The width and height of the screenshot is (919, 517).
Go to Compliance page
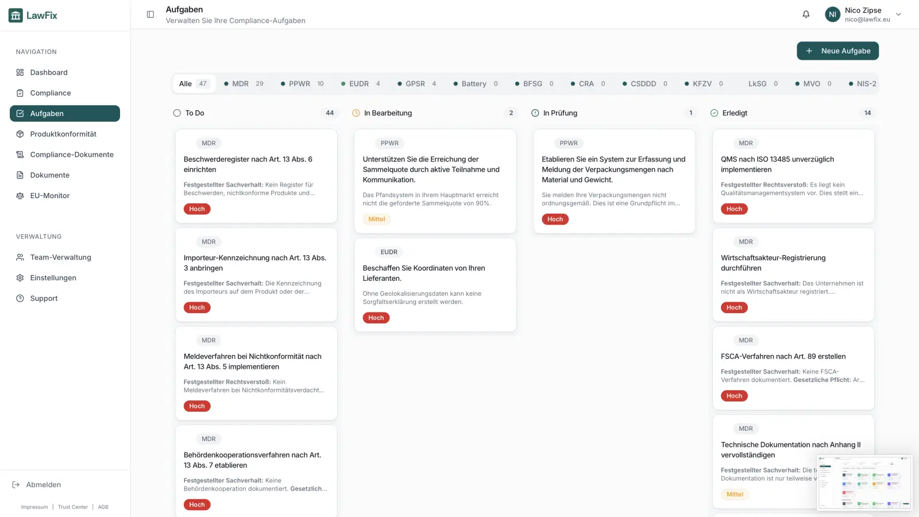click(65, 93)
